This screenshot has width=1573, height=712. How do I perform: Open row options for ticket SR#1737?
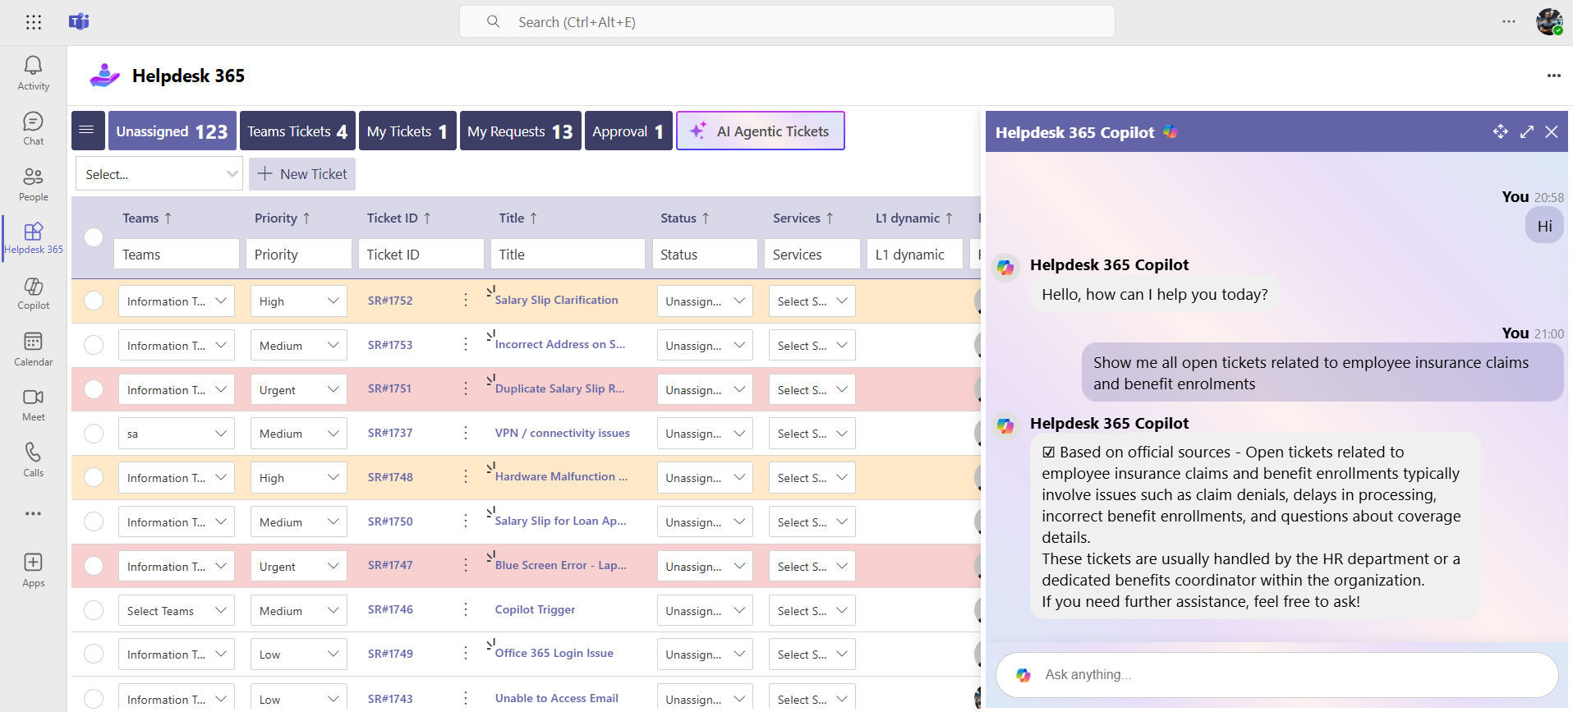pos(466,433)
